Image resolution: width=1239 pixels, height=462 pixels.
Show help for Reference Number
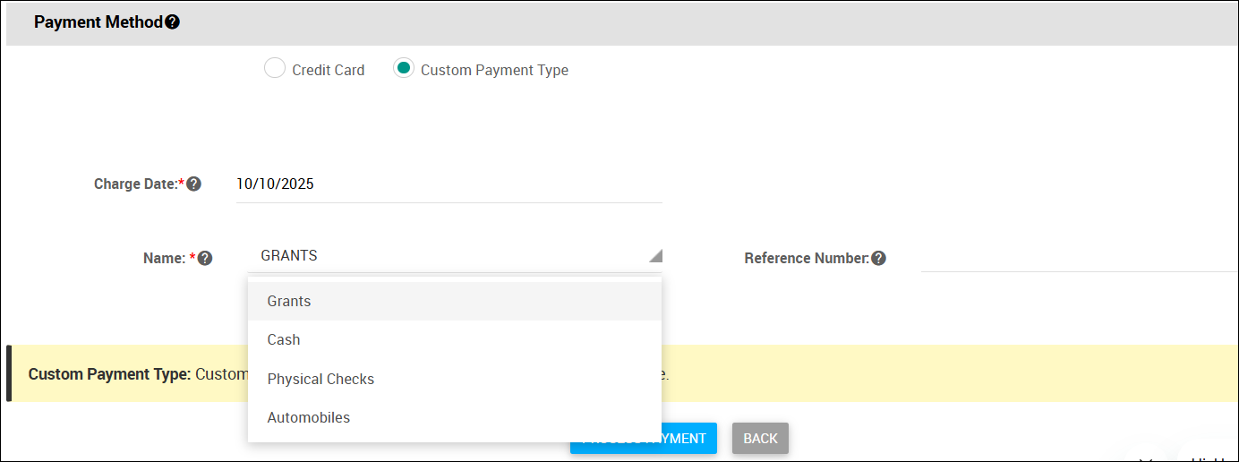(878, 258)
